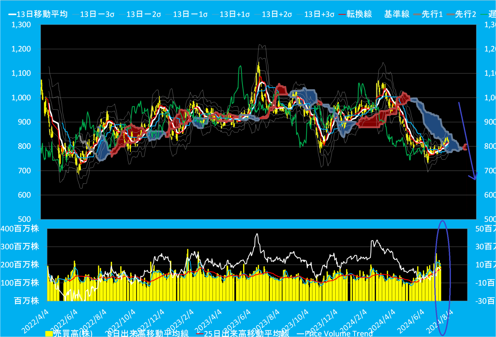Click the 2024/4/4 date label

tap(382, 322)
